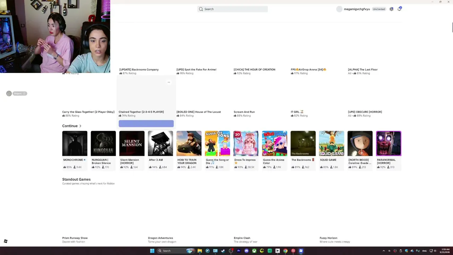Open the Windows Start menu
453x255 pixels.
point(152,251)
